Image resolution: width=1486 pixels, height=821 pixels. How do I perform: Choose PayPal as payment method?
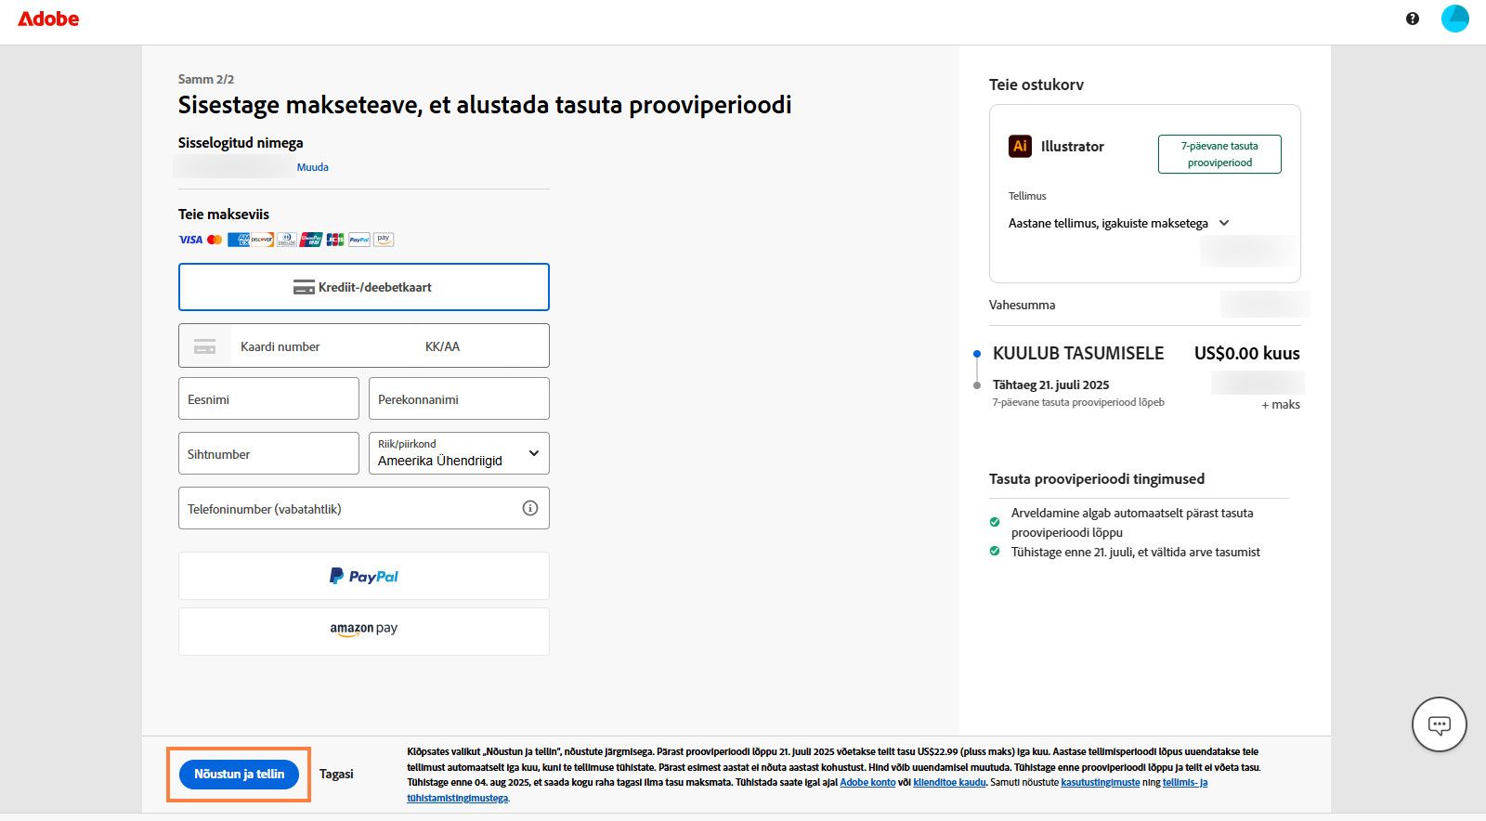click(363, 576)
